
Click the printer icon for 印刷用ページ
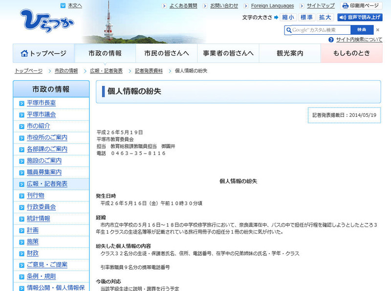[x=345, y=6]
